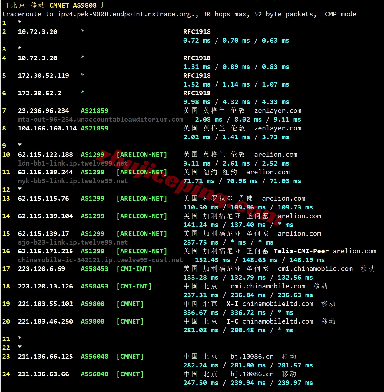Select IP 10.72.3.20 on hop 2
This screenshot has width=384, height=392.
pos(38,32)
